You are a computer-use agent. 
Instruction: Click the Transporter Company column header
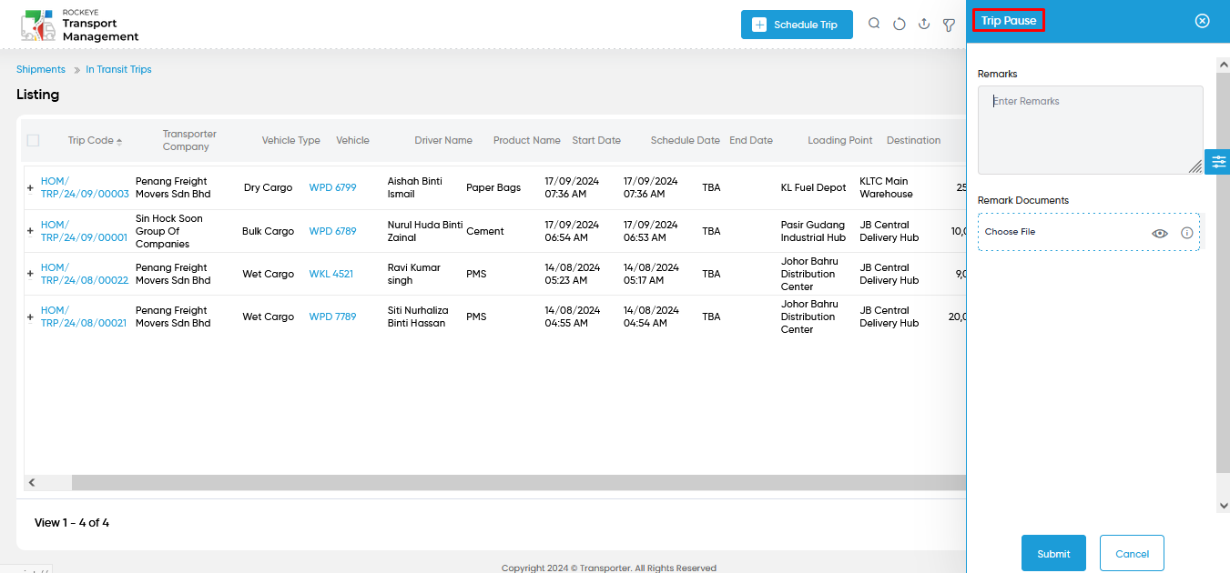(x=189, y=140)
